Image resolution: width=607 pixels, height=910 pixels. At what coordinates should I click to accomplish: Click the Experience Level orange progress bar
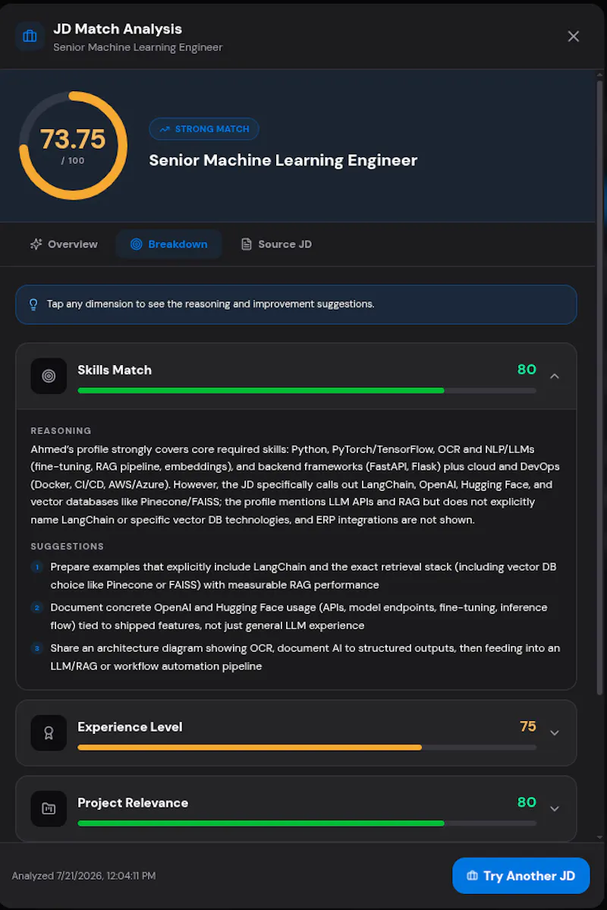[307, 748]
